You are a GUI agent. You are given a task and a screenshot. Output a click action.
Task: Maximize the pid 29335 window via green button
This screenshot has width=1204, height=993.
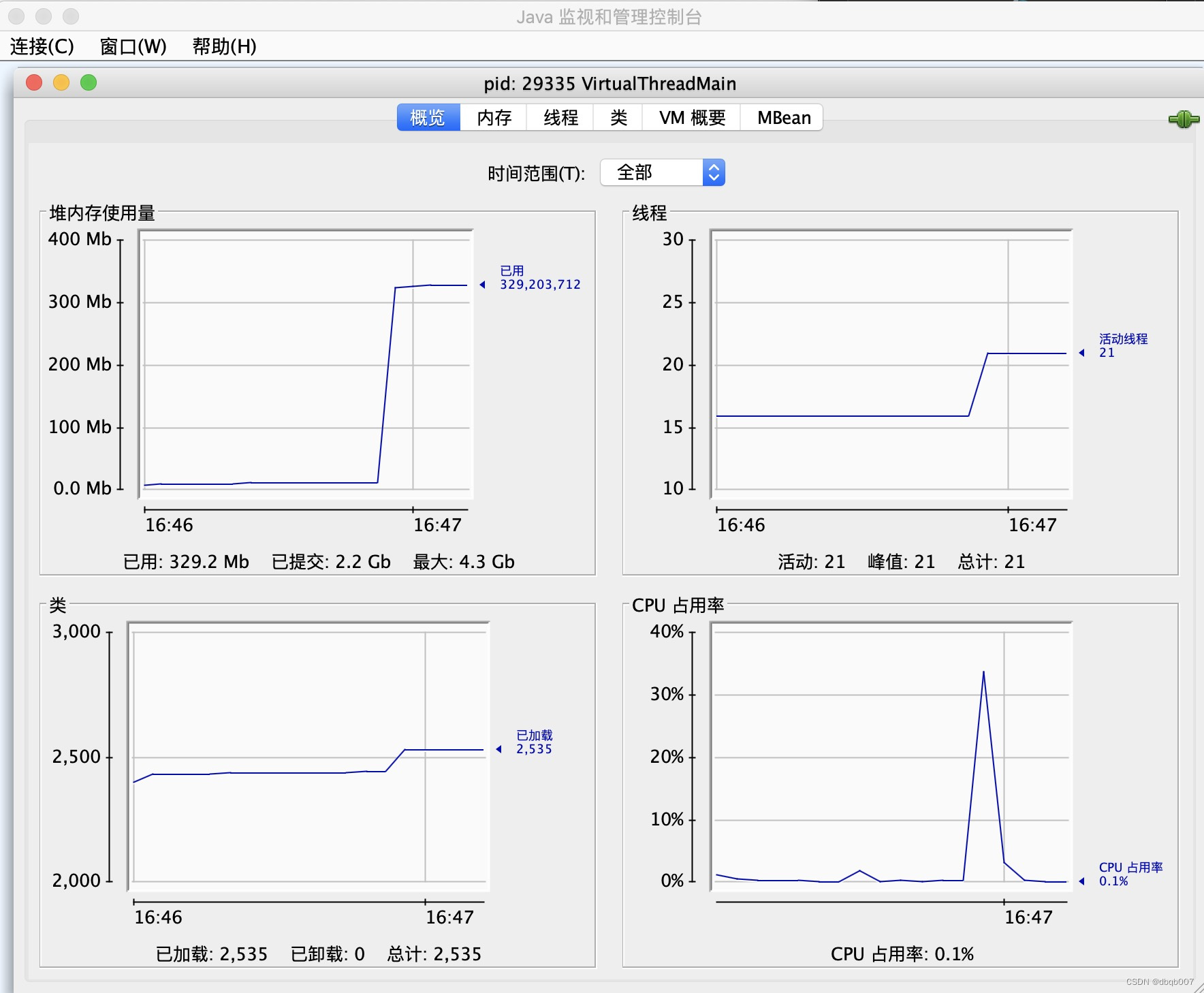[x=89, y=82]
